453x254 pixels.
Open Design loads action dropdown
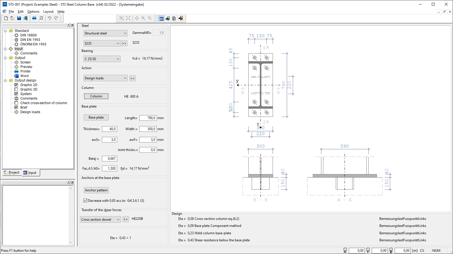[x=106, y=78]
